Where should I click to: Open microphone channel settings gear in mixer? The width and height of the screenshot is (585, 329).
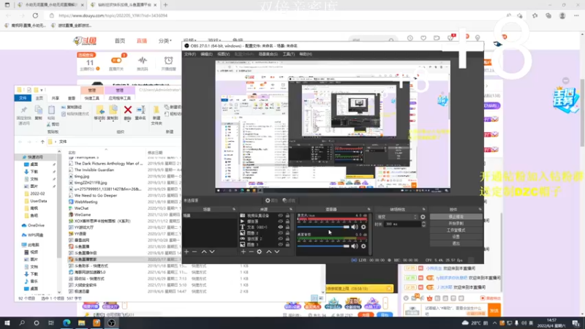tap(363, 227)
